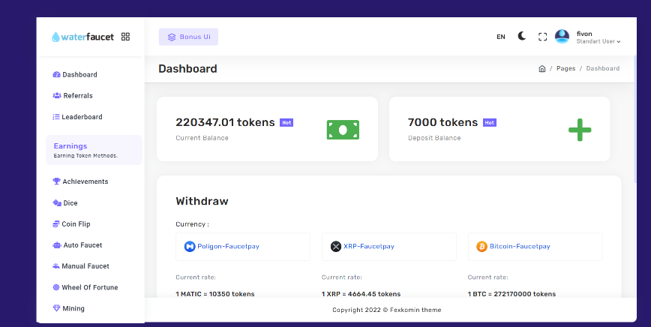The width and height of the screenshot is (651, 327).
Task: Click the grid layout icon beside waterfaucet logo
Action: (125, 37)
